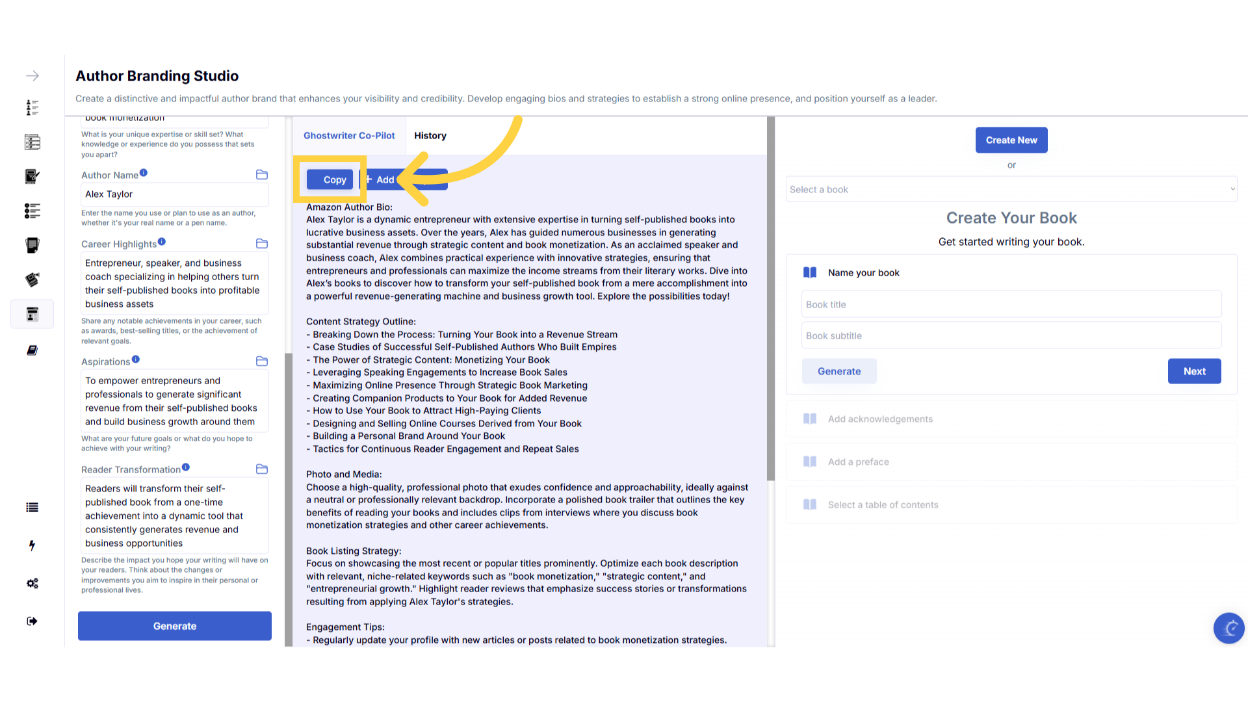Select the Ghostwriter Co-Pilot tab

point(349,136)
